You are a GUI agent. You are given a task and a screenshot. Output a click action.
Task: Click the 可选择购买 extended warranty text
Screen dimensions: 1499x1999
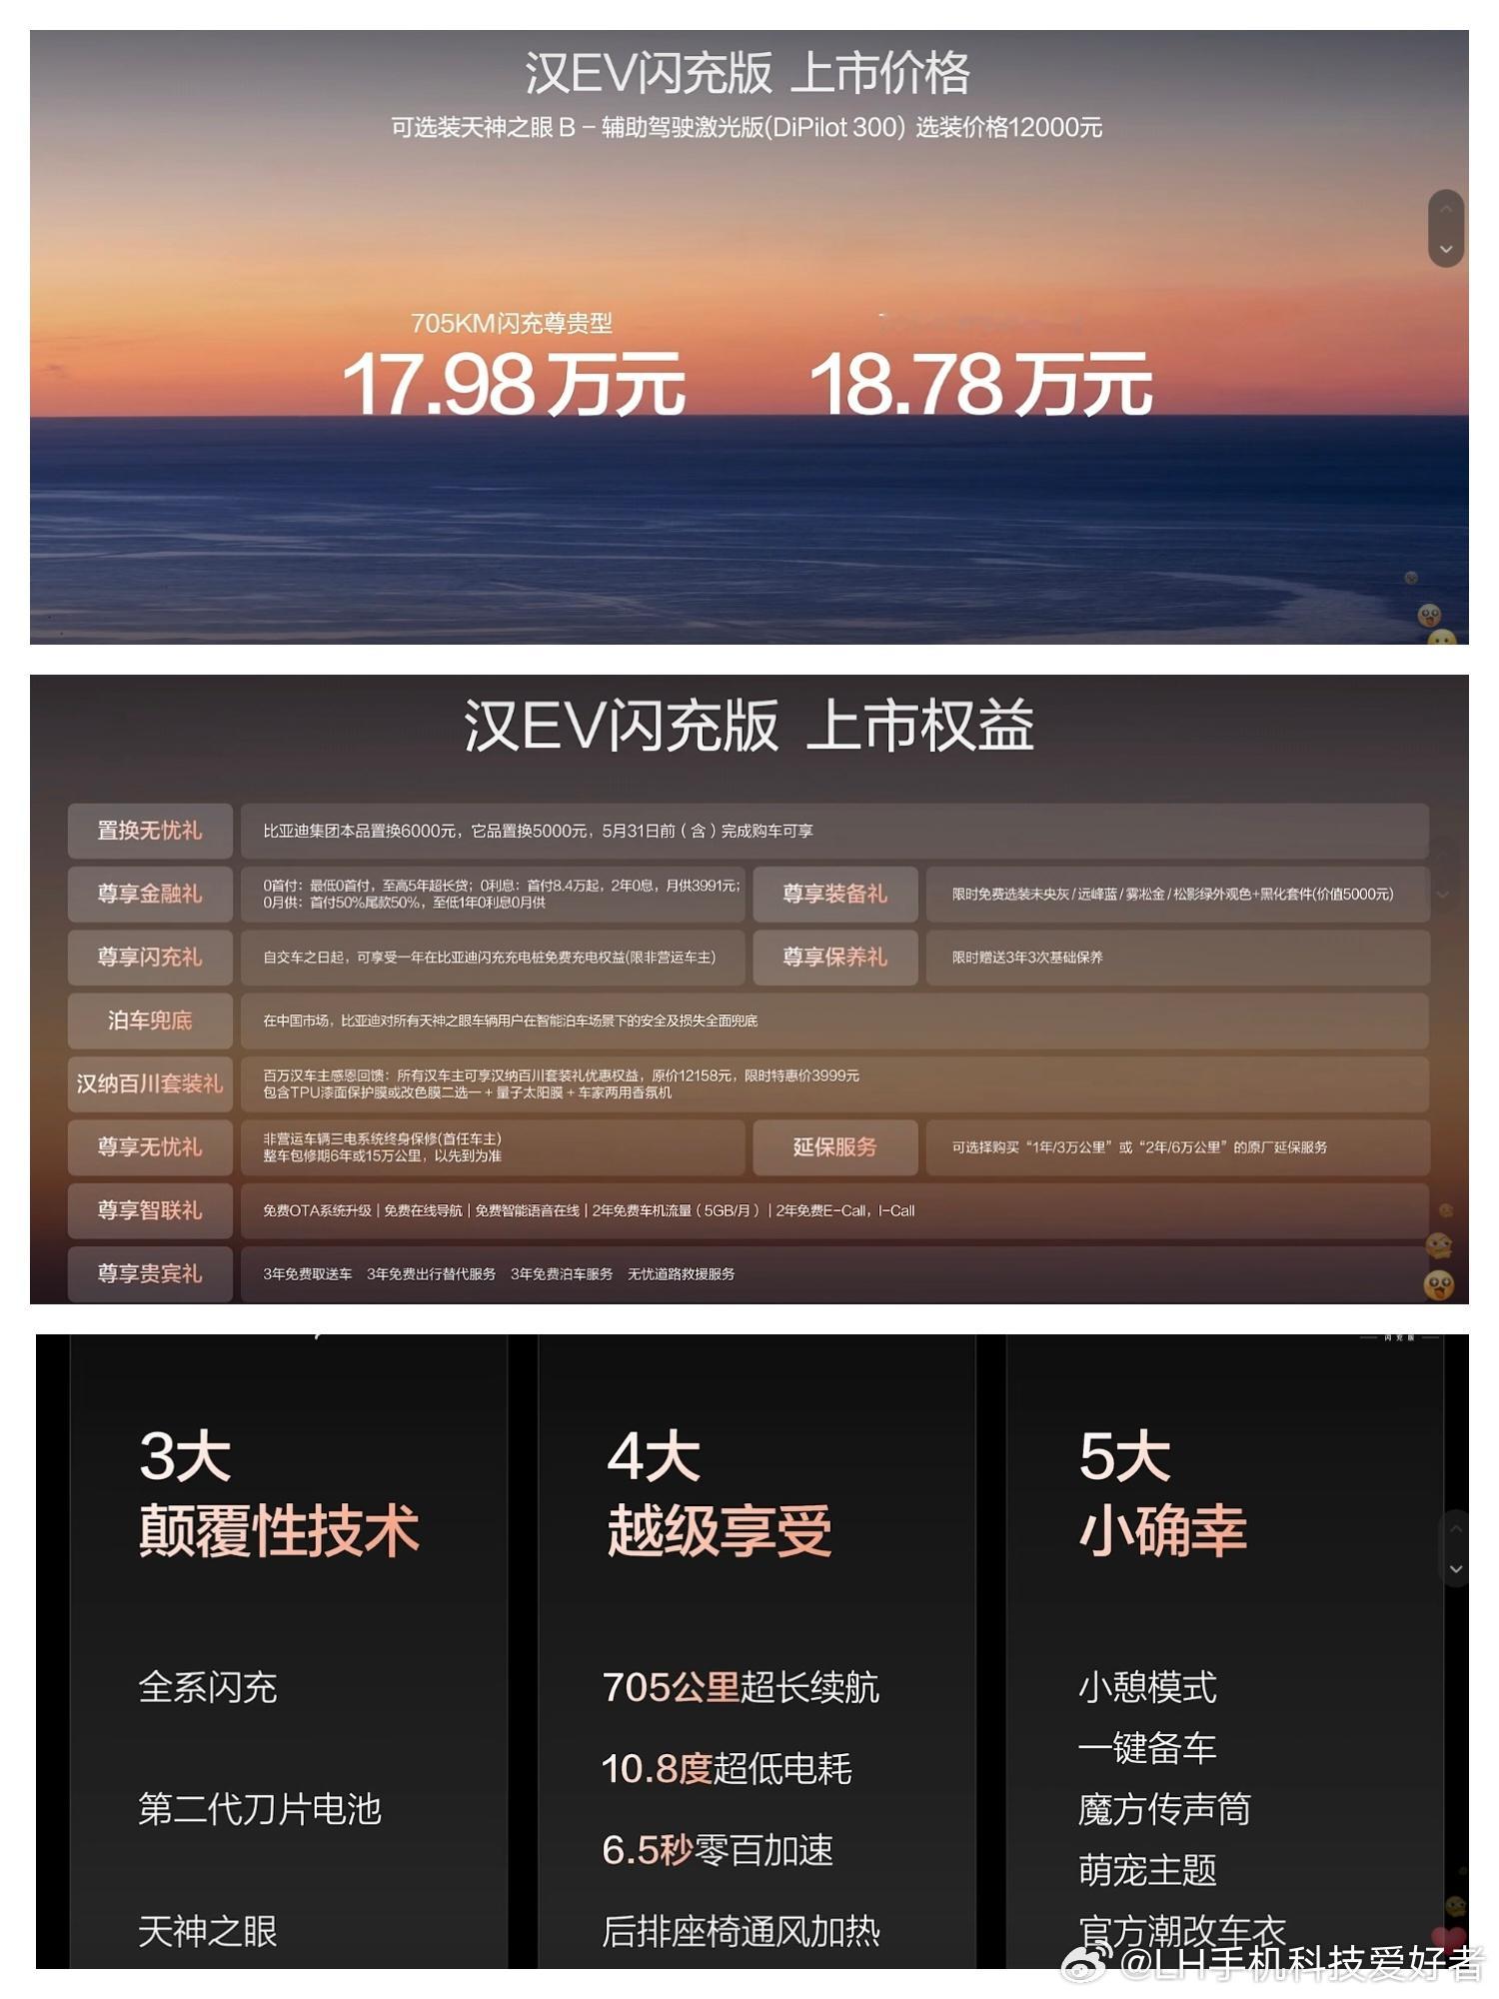[1139, 1147]
